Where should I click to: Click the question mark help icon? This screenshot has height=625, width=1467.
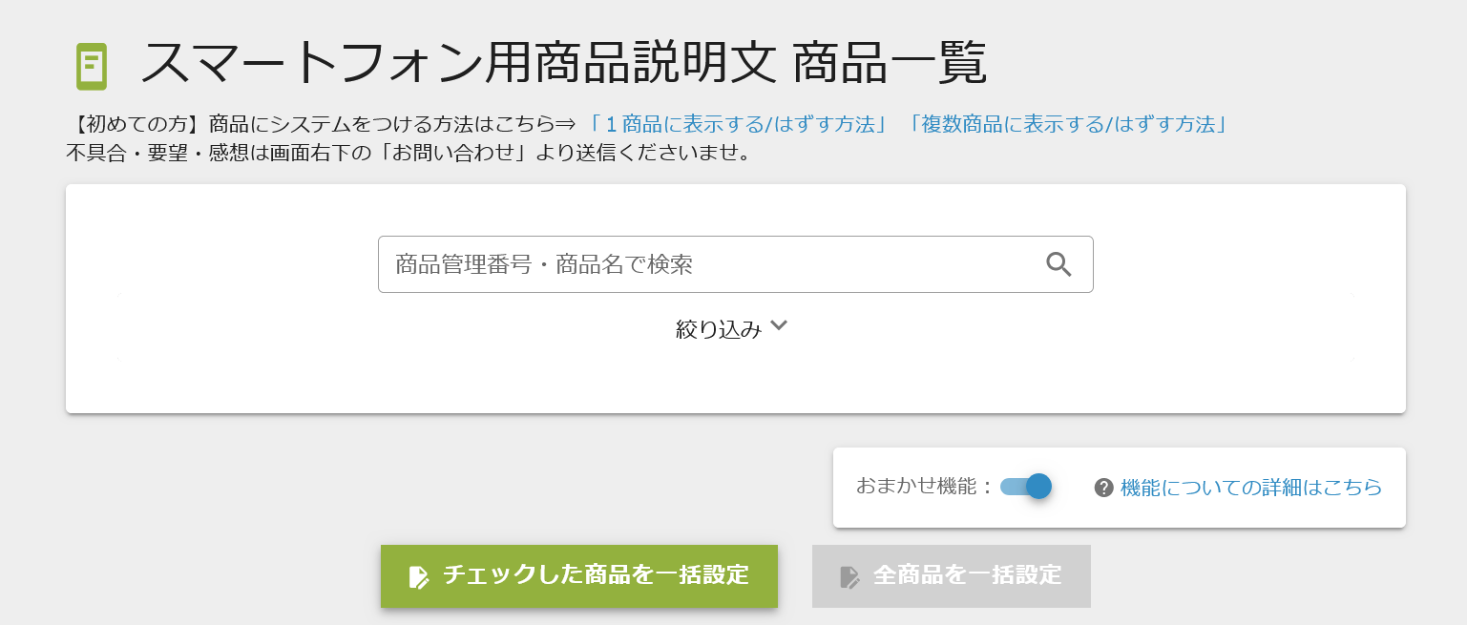pyautogui.click(x=1104, y=488)
